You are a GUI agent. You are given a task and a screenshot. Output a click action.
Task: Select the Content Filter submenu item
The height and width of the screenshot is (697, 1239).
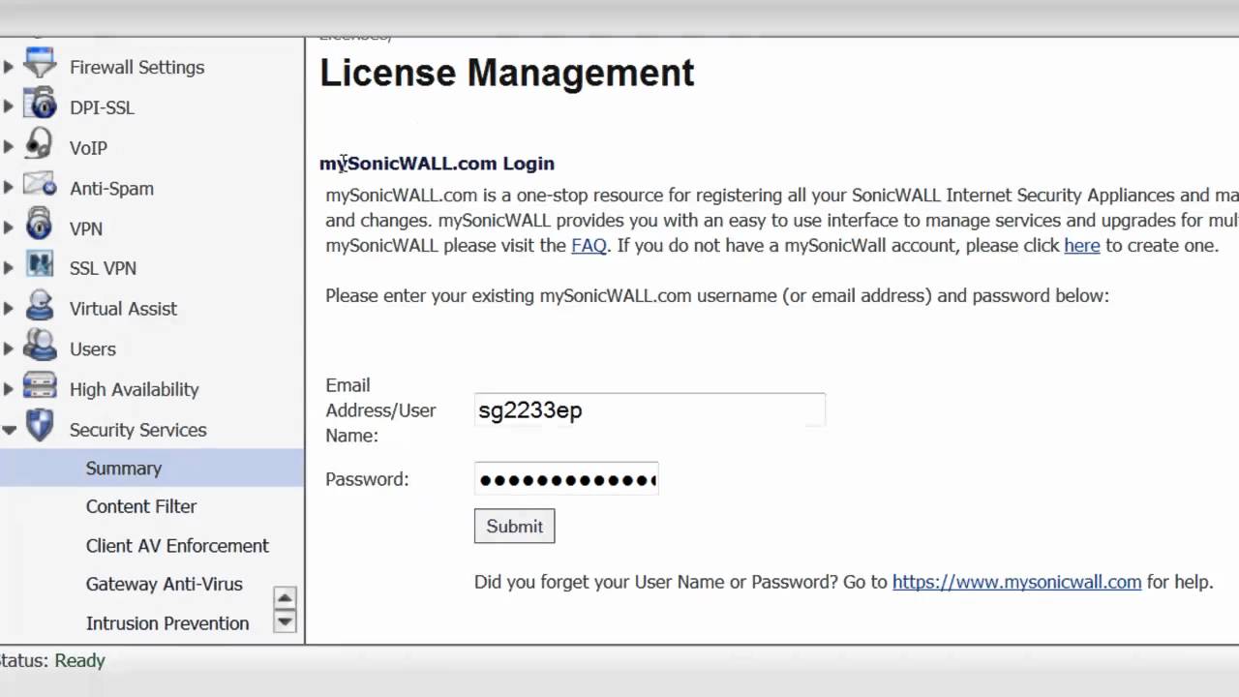tap(141, 506)
